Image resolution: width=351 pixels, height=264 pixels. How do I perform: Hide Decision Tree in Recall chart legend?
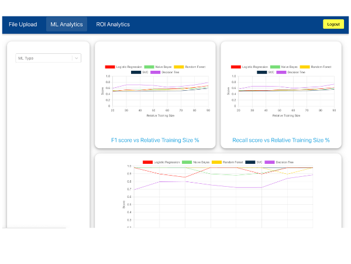(291, 72)
